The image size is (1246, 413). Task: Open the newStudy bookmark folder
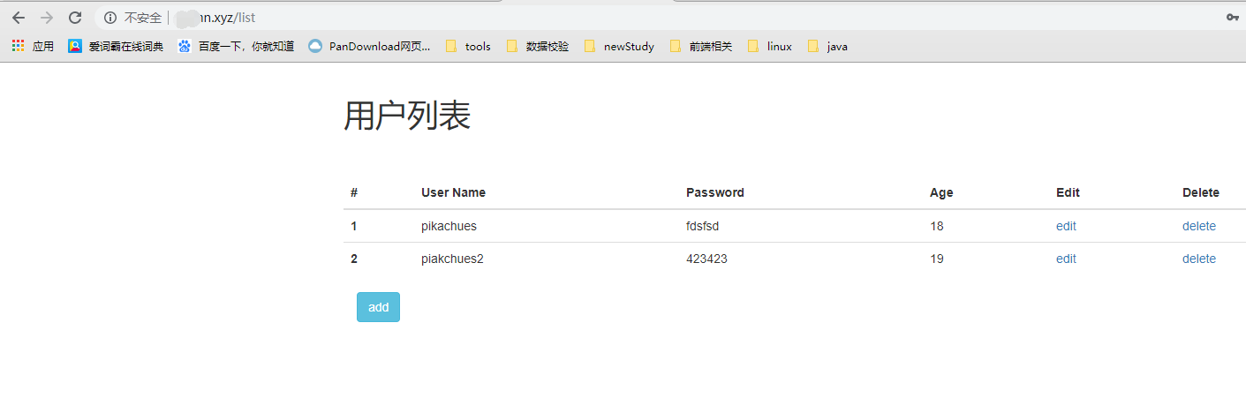click(619, 47)
